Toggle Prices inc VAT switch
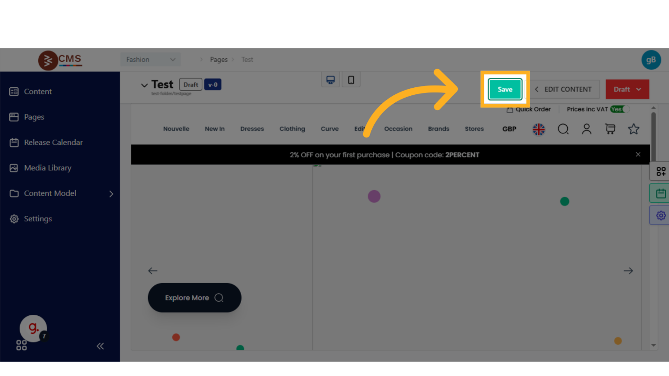The image size is (669, 376). pyautogui.click(x=619, y=109)
